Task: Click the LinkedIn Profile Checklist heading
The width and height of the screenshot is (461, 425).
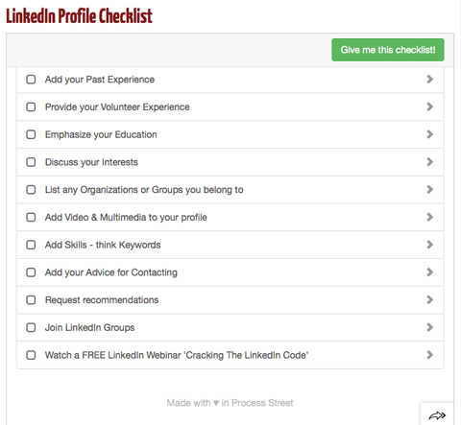Action: tap(79, 16)
